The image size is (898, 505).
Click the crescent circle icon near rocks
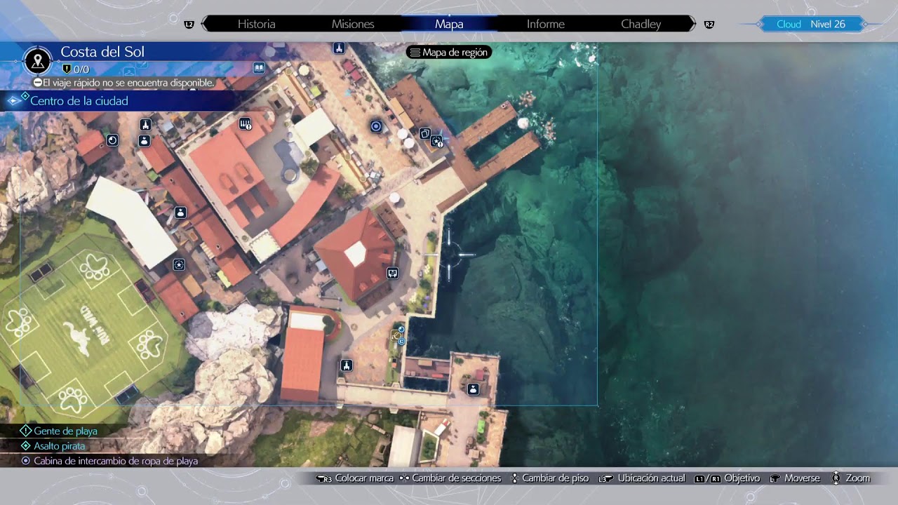112,140
